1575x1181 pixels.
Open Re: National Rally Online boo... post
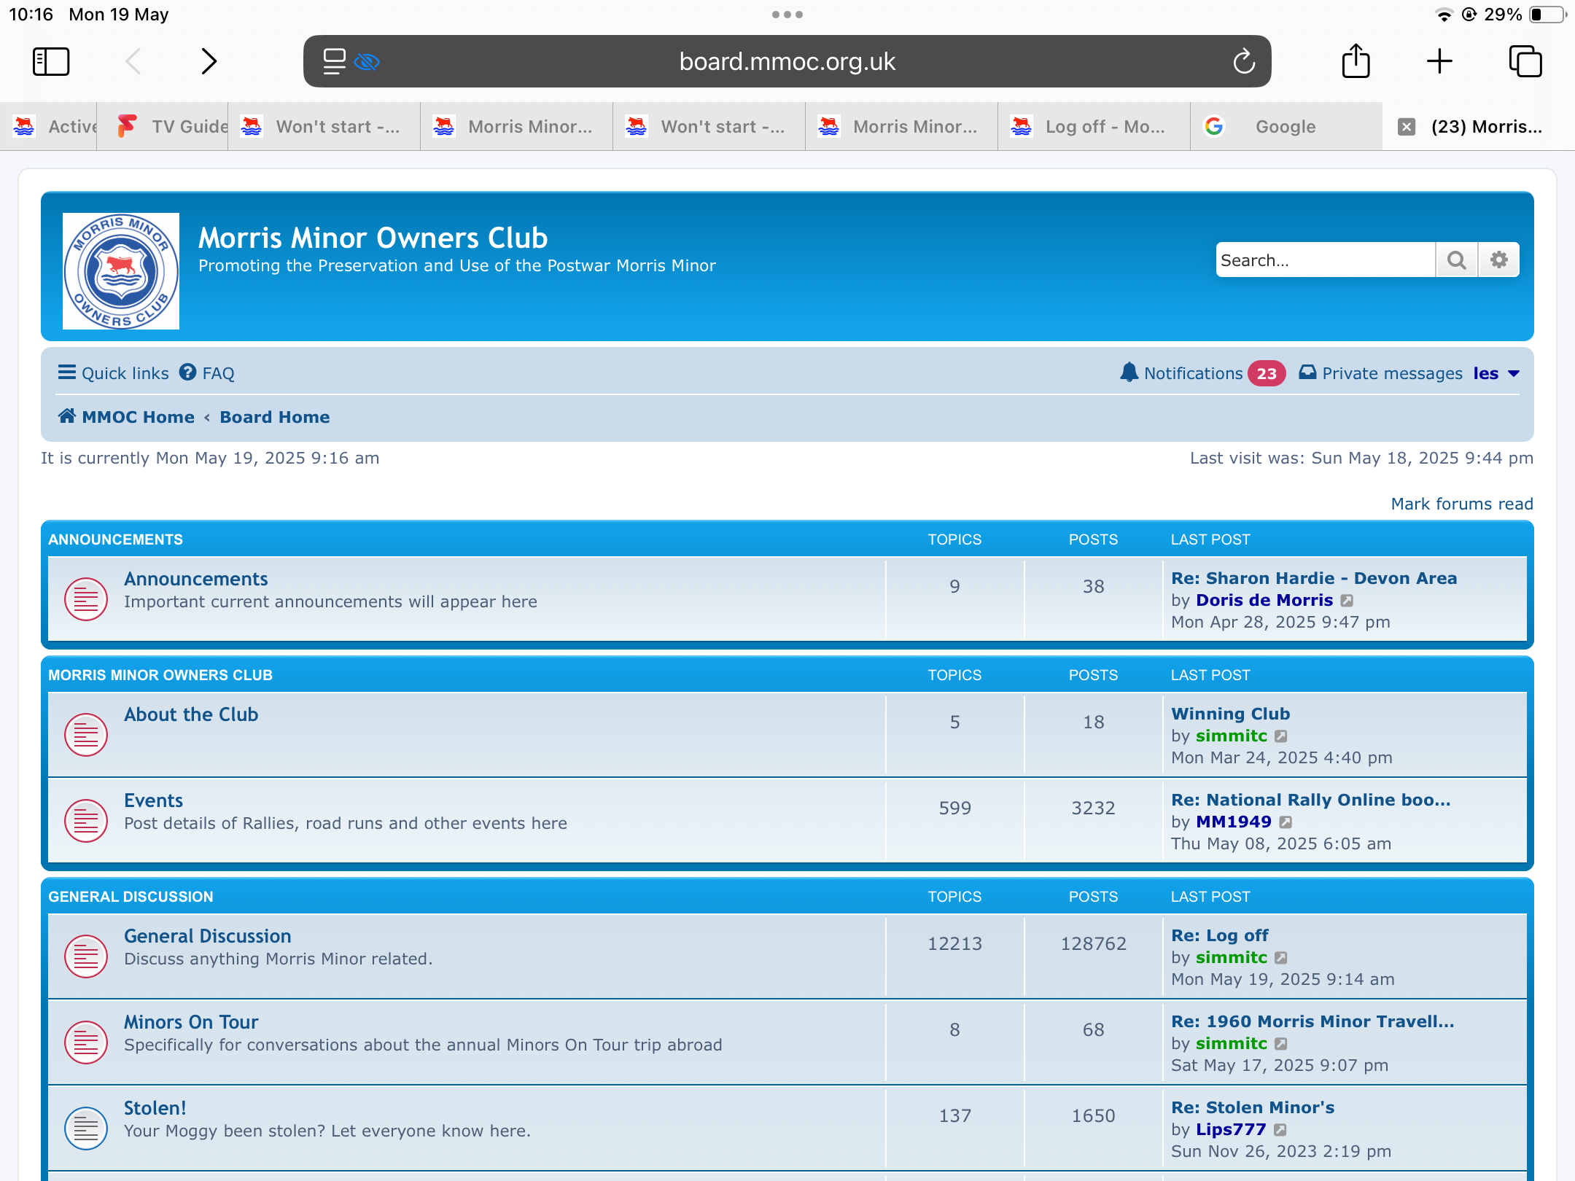(1311, 800)
